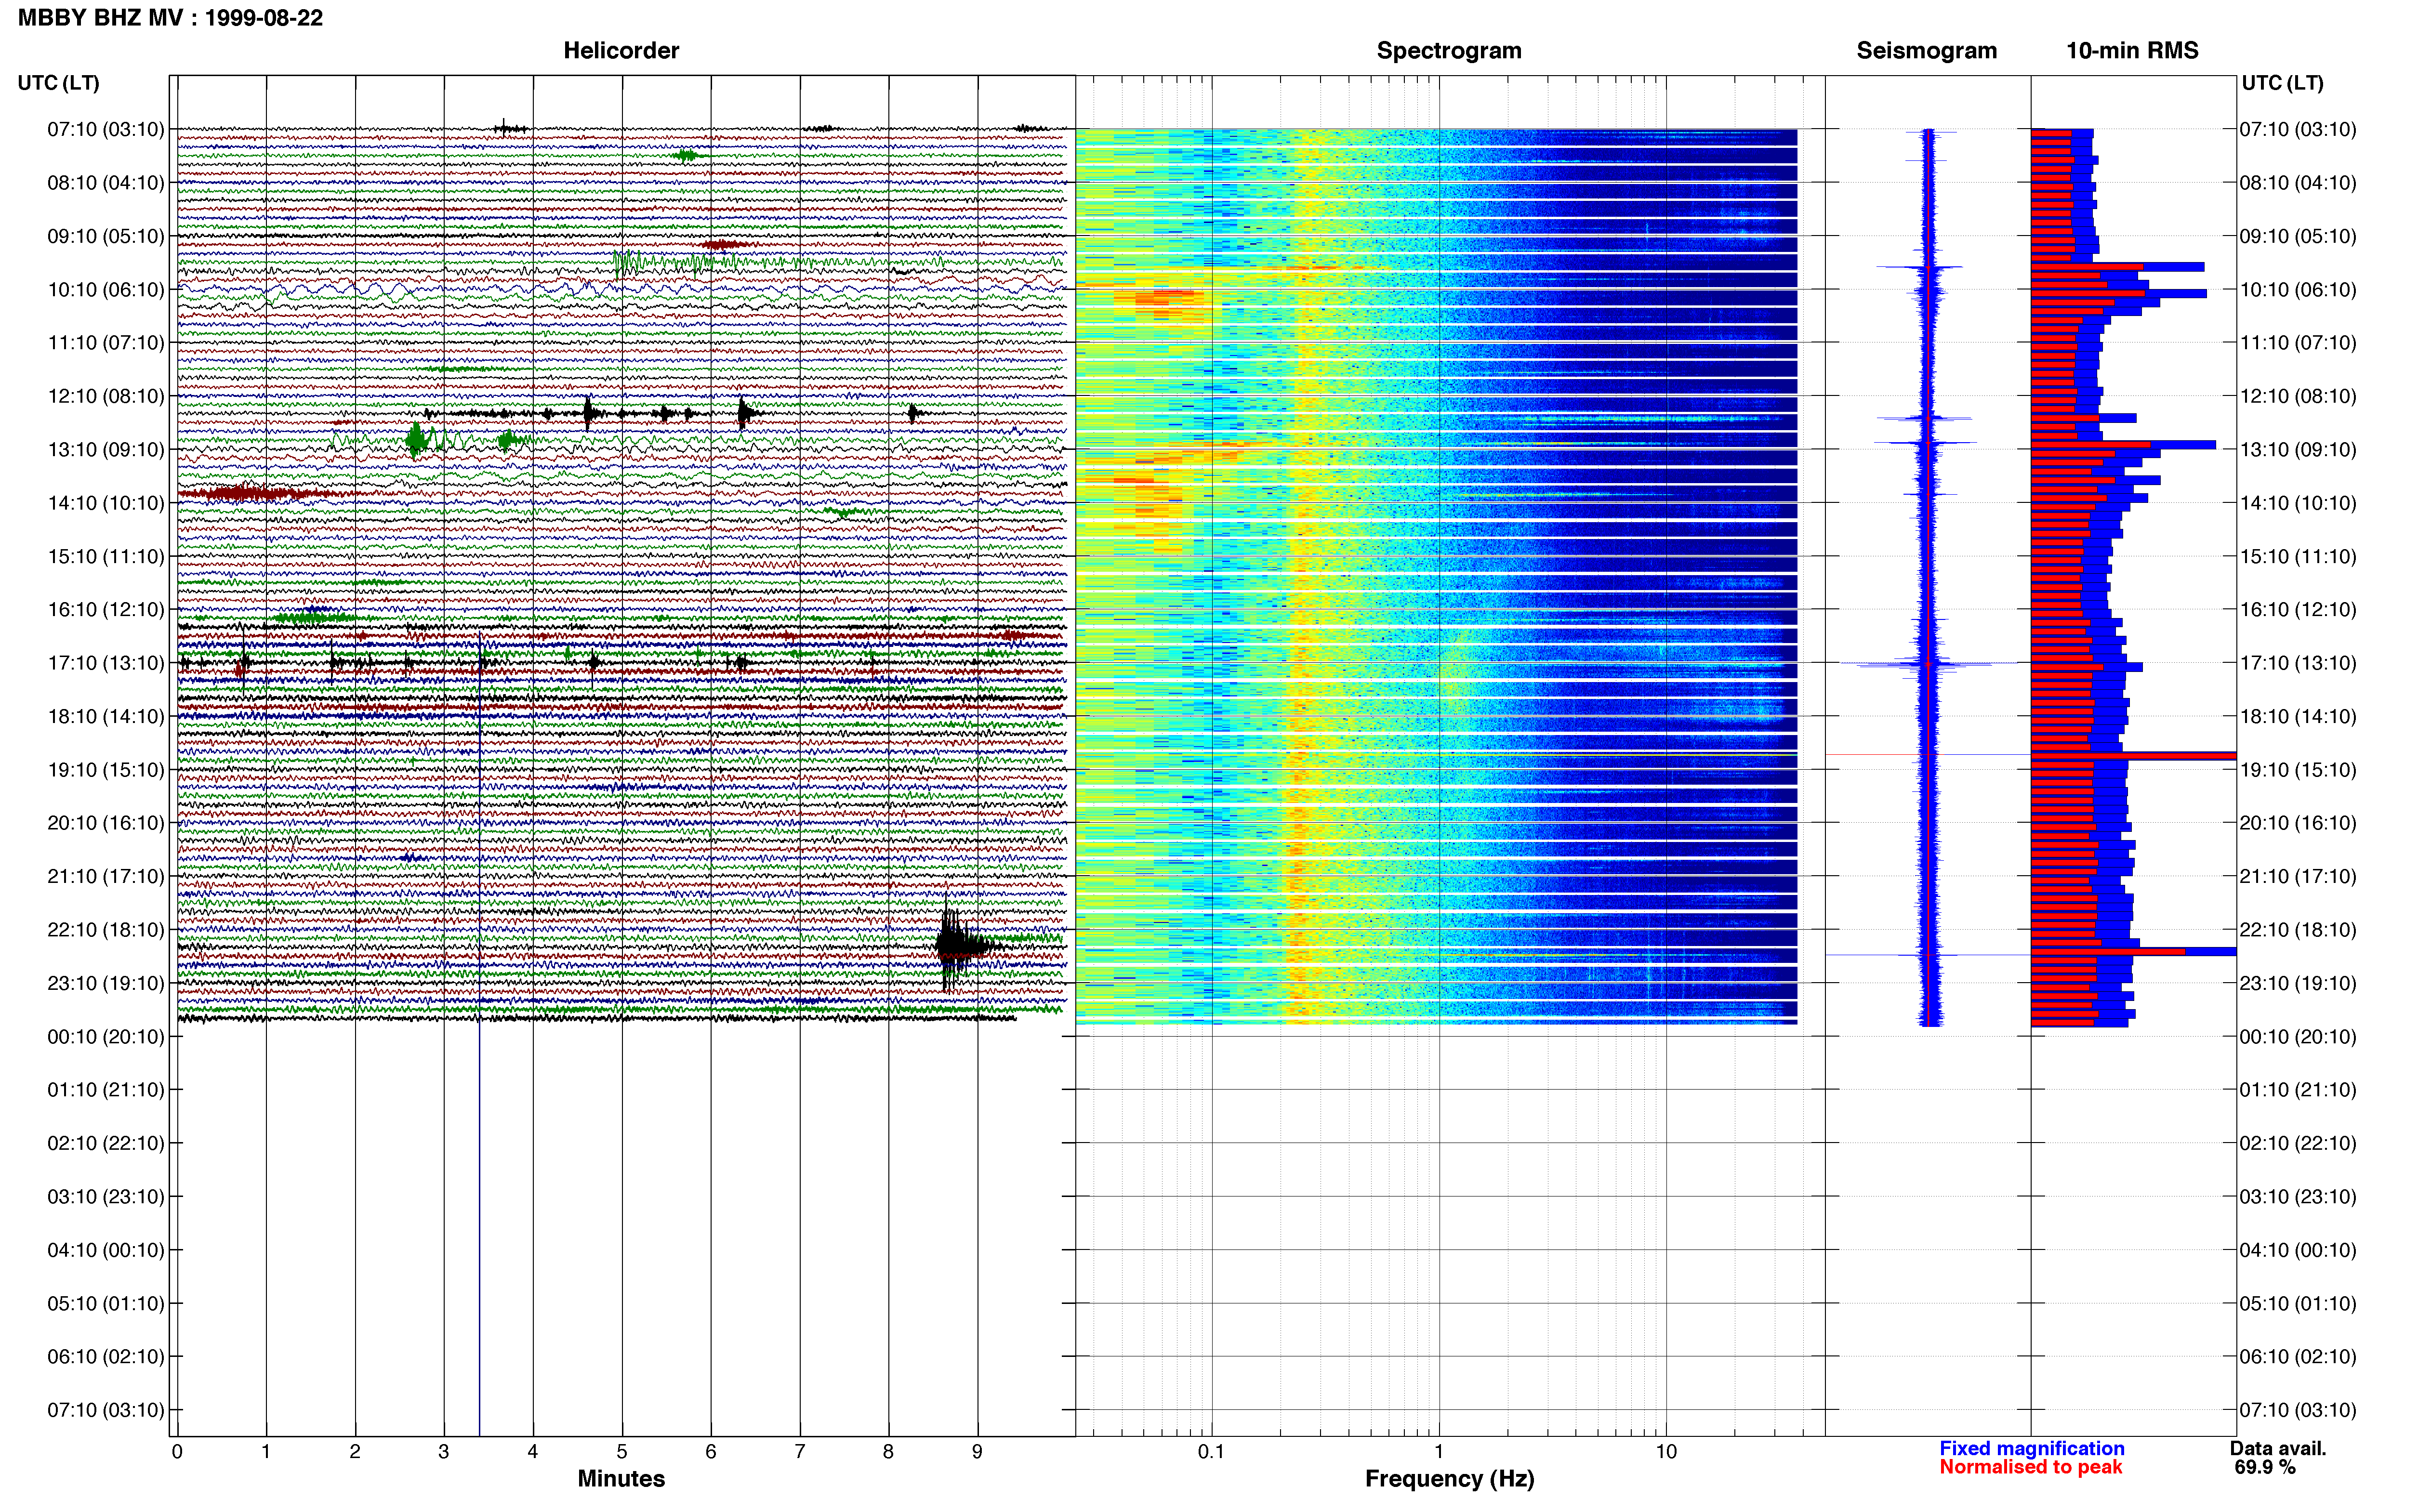This screenshot has width=2418, height=1512.
Task: Click the left time label '21:10 (17:10)'
Action: click(x=106, y=876)
